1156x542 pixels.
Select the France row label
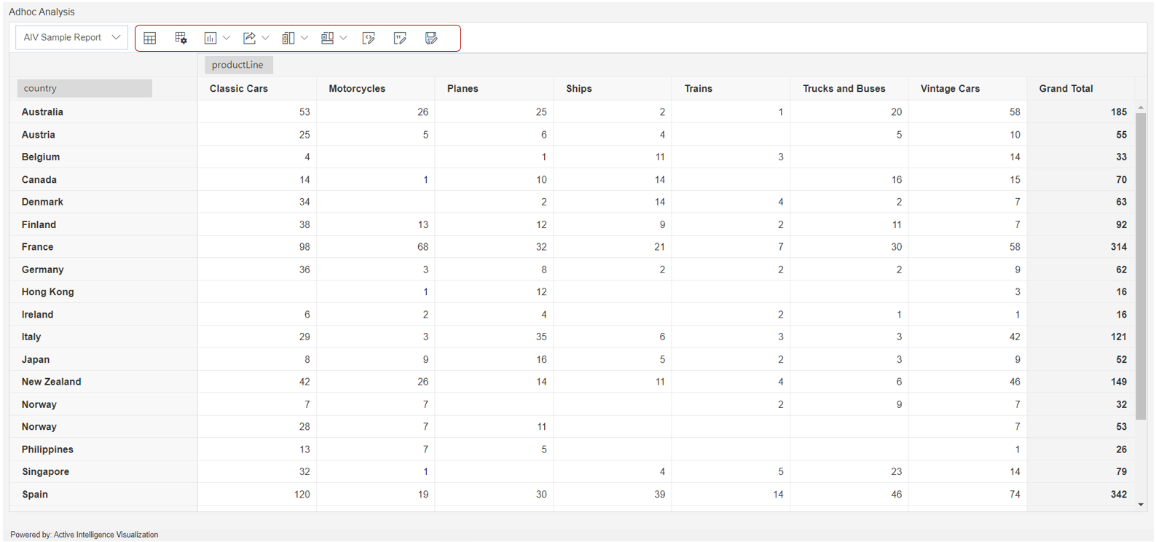pos(37,247)
